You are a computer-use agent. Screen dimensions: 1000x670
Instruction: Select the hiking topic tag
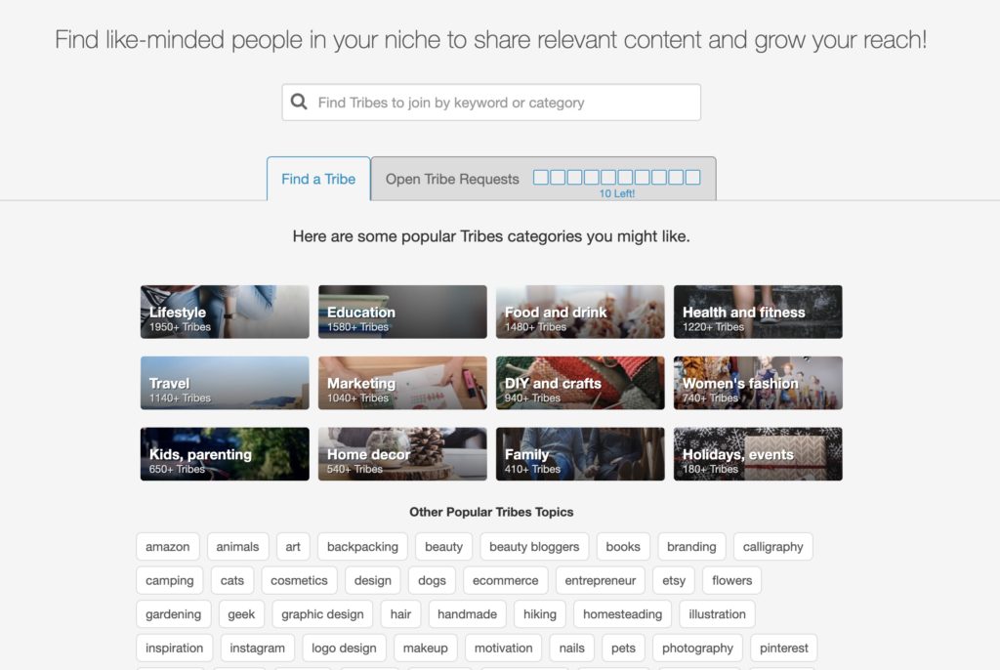540,614
